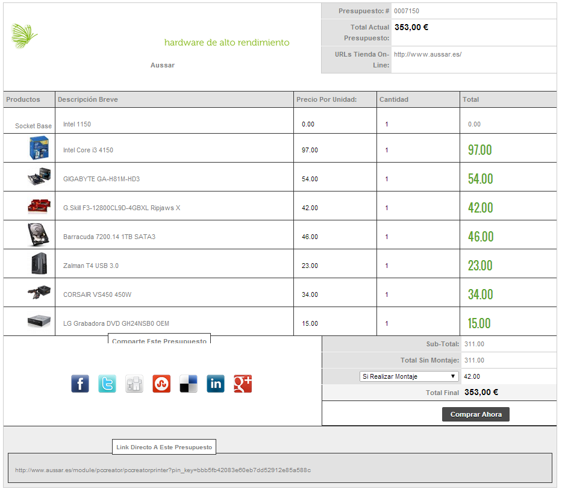Image resolution: width=562 pixels, height=492 pixels.
Task: Open Barracuda hard drive thumbnail
Action: [x=39, y=234]
